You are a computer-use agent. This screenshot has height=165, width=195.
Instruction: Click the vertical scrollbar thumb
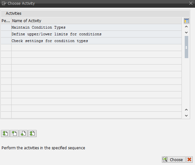pyautogui.click(x=186, y=47)
